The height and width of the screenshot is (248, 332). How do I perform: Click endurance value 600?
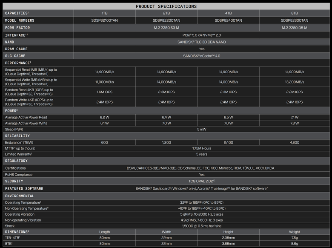105,142
